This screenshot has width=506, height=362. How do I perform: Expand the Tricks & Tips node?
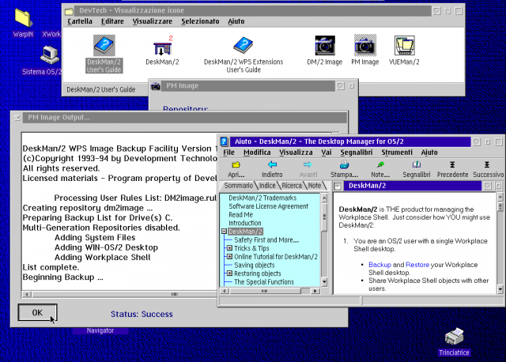(229, 248)
